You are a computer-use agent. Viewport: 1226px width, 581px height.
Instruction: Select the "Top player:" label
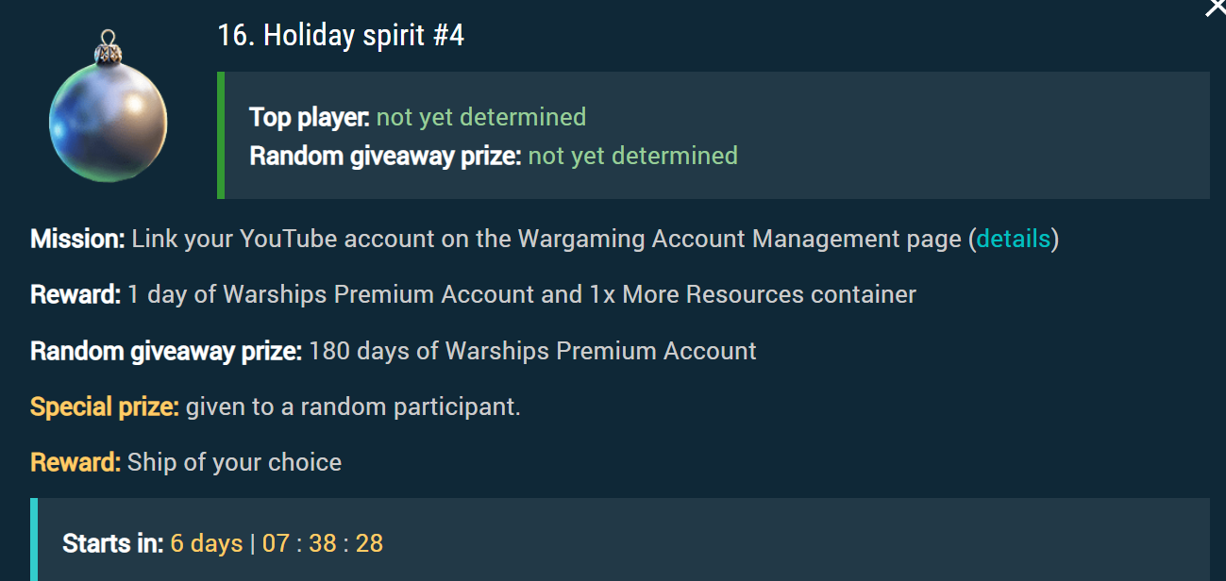tap(310, 117)
